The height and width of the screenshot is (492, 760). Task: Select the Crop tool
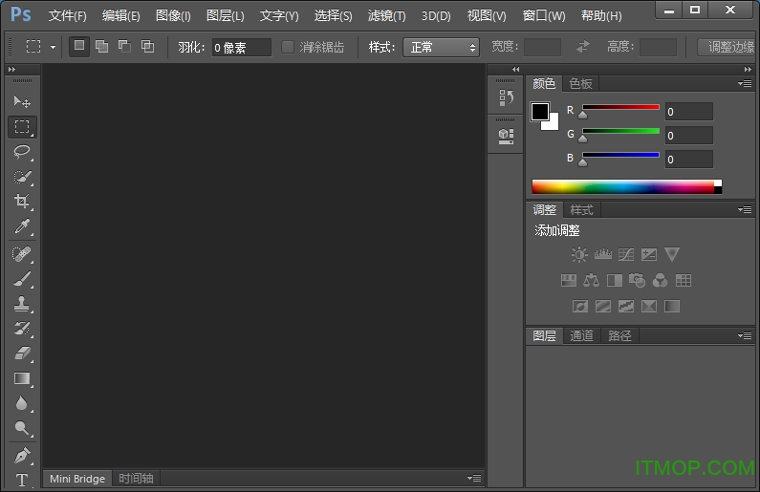(x=22, y=202)
